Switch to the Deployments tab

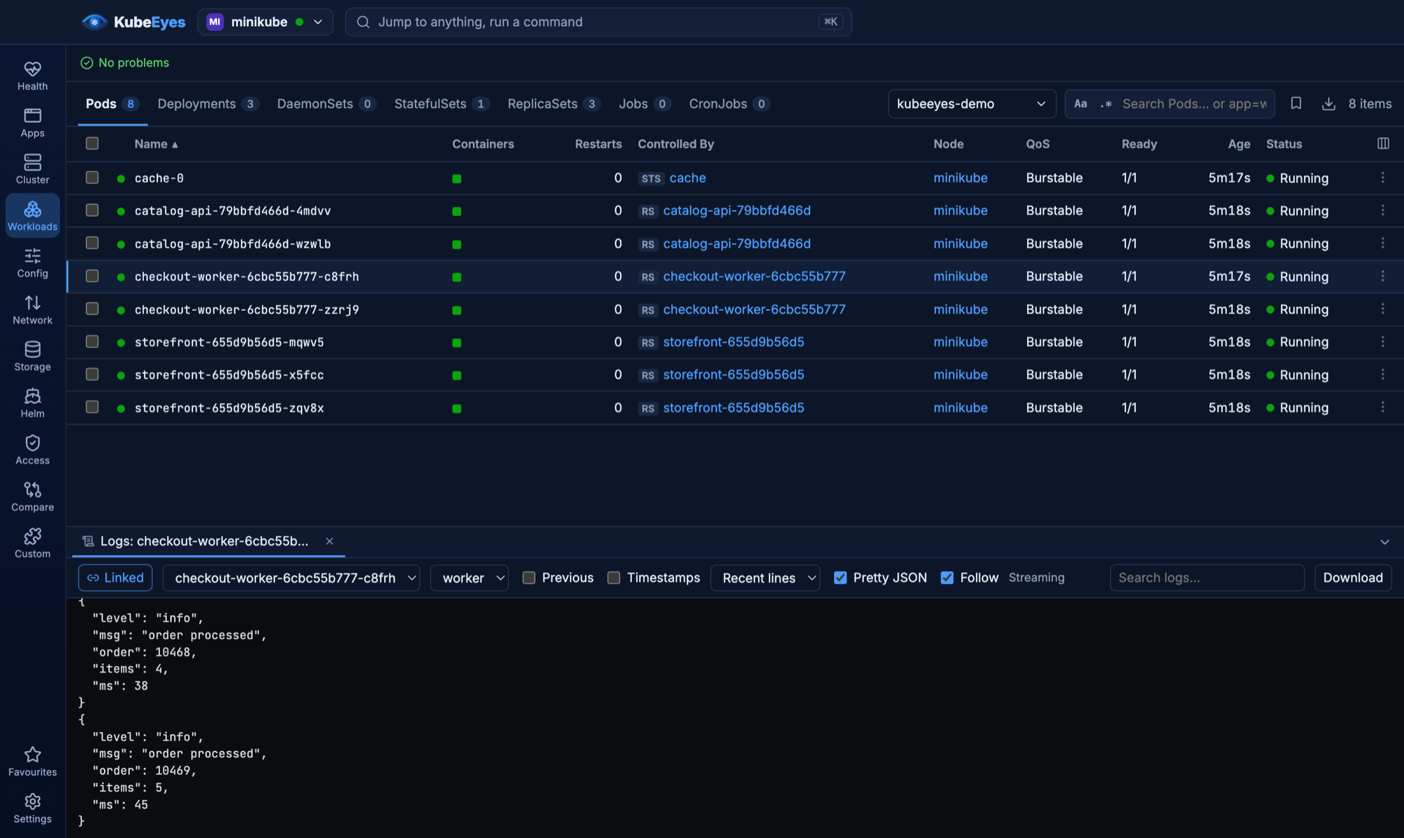click(x=208, y=104)
